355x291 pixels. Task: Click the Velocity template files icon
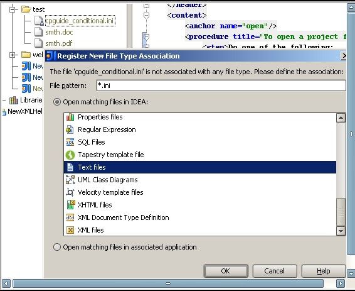pos(70,192)
